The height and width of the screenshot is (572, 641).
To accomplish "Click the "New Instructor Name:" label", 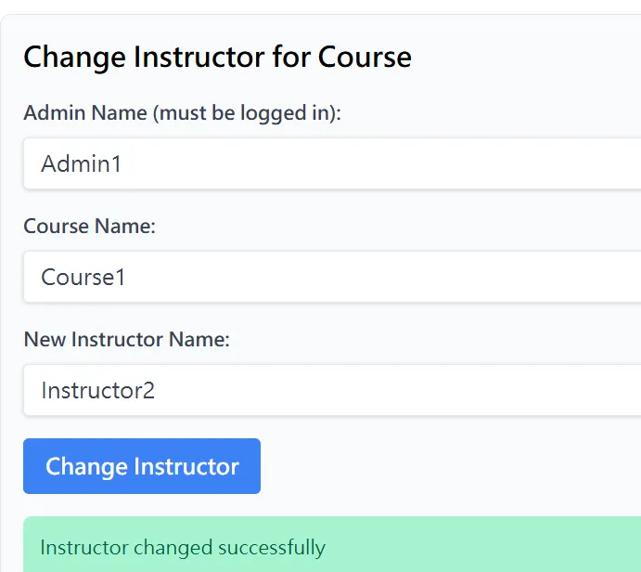I will (126, 340).
